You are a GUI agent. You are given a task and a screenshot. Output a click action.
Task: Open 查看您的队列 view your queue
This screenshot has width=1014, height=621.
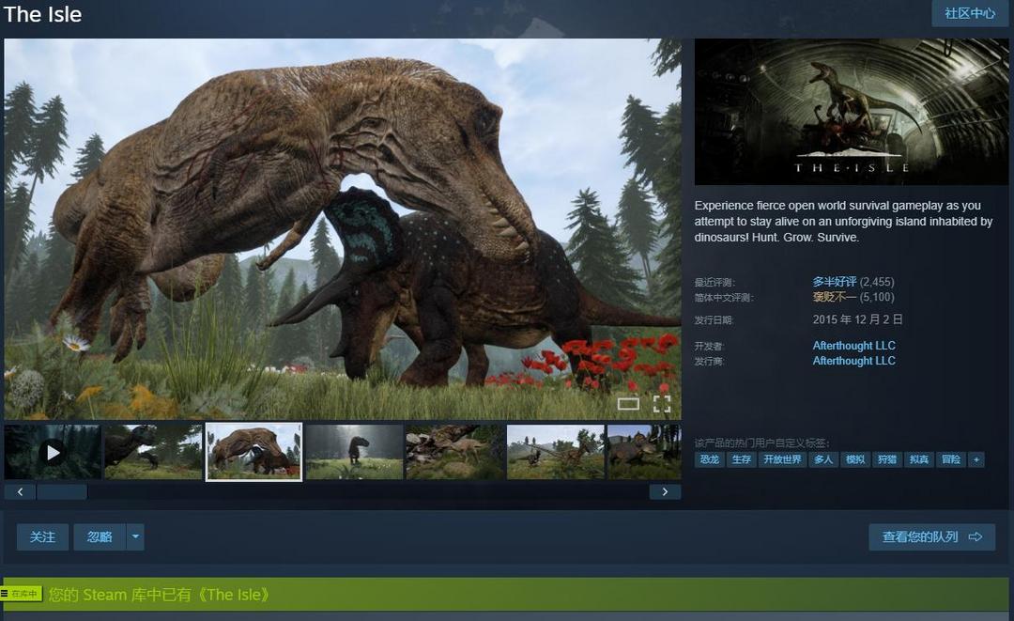coord(932,536)
